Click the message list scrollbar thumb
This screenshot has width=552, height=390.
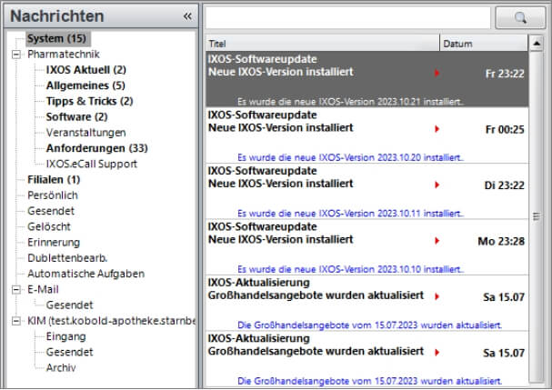point(537,216)
